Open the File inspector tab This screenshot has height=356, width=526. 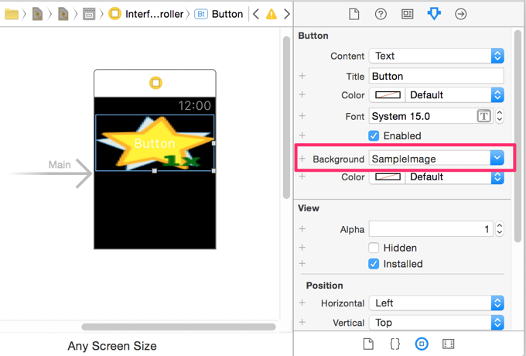coord(354,14)
